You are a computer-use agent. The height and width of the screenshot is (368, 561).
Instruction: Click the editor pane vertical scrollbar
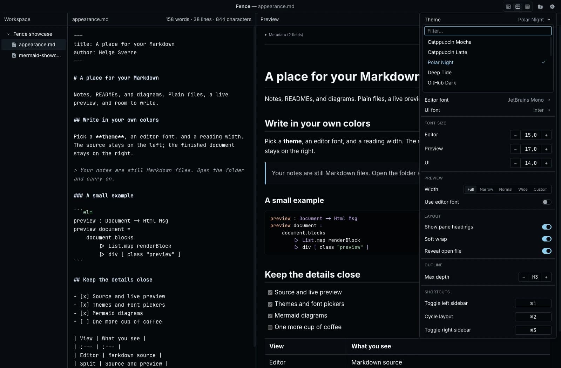(255, 186)
